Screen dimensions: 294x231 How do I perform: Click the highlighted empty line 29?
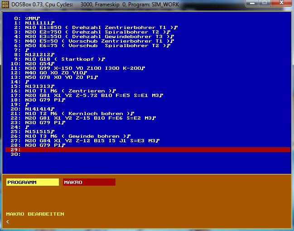click(148, 149)
